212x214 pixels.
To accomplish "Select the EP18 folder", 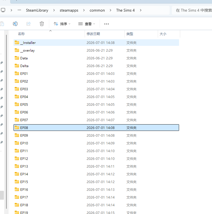I will [96, 205].
